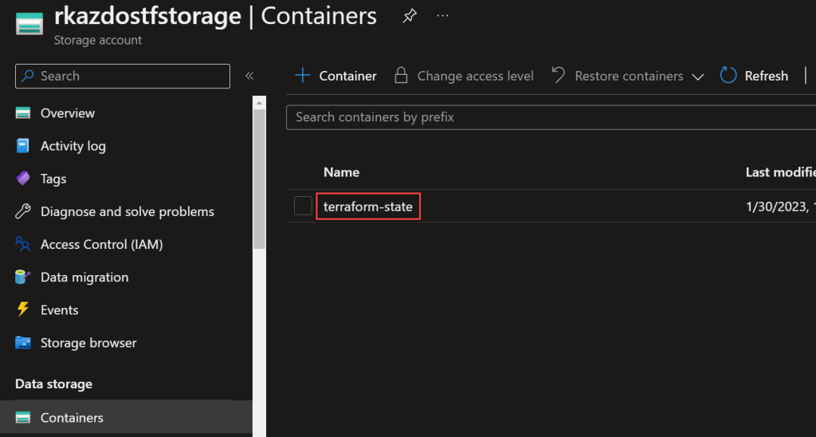
Task: Click the add Container button
Action: pos(335,76)
